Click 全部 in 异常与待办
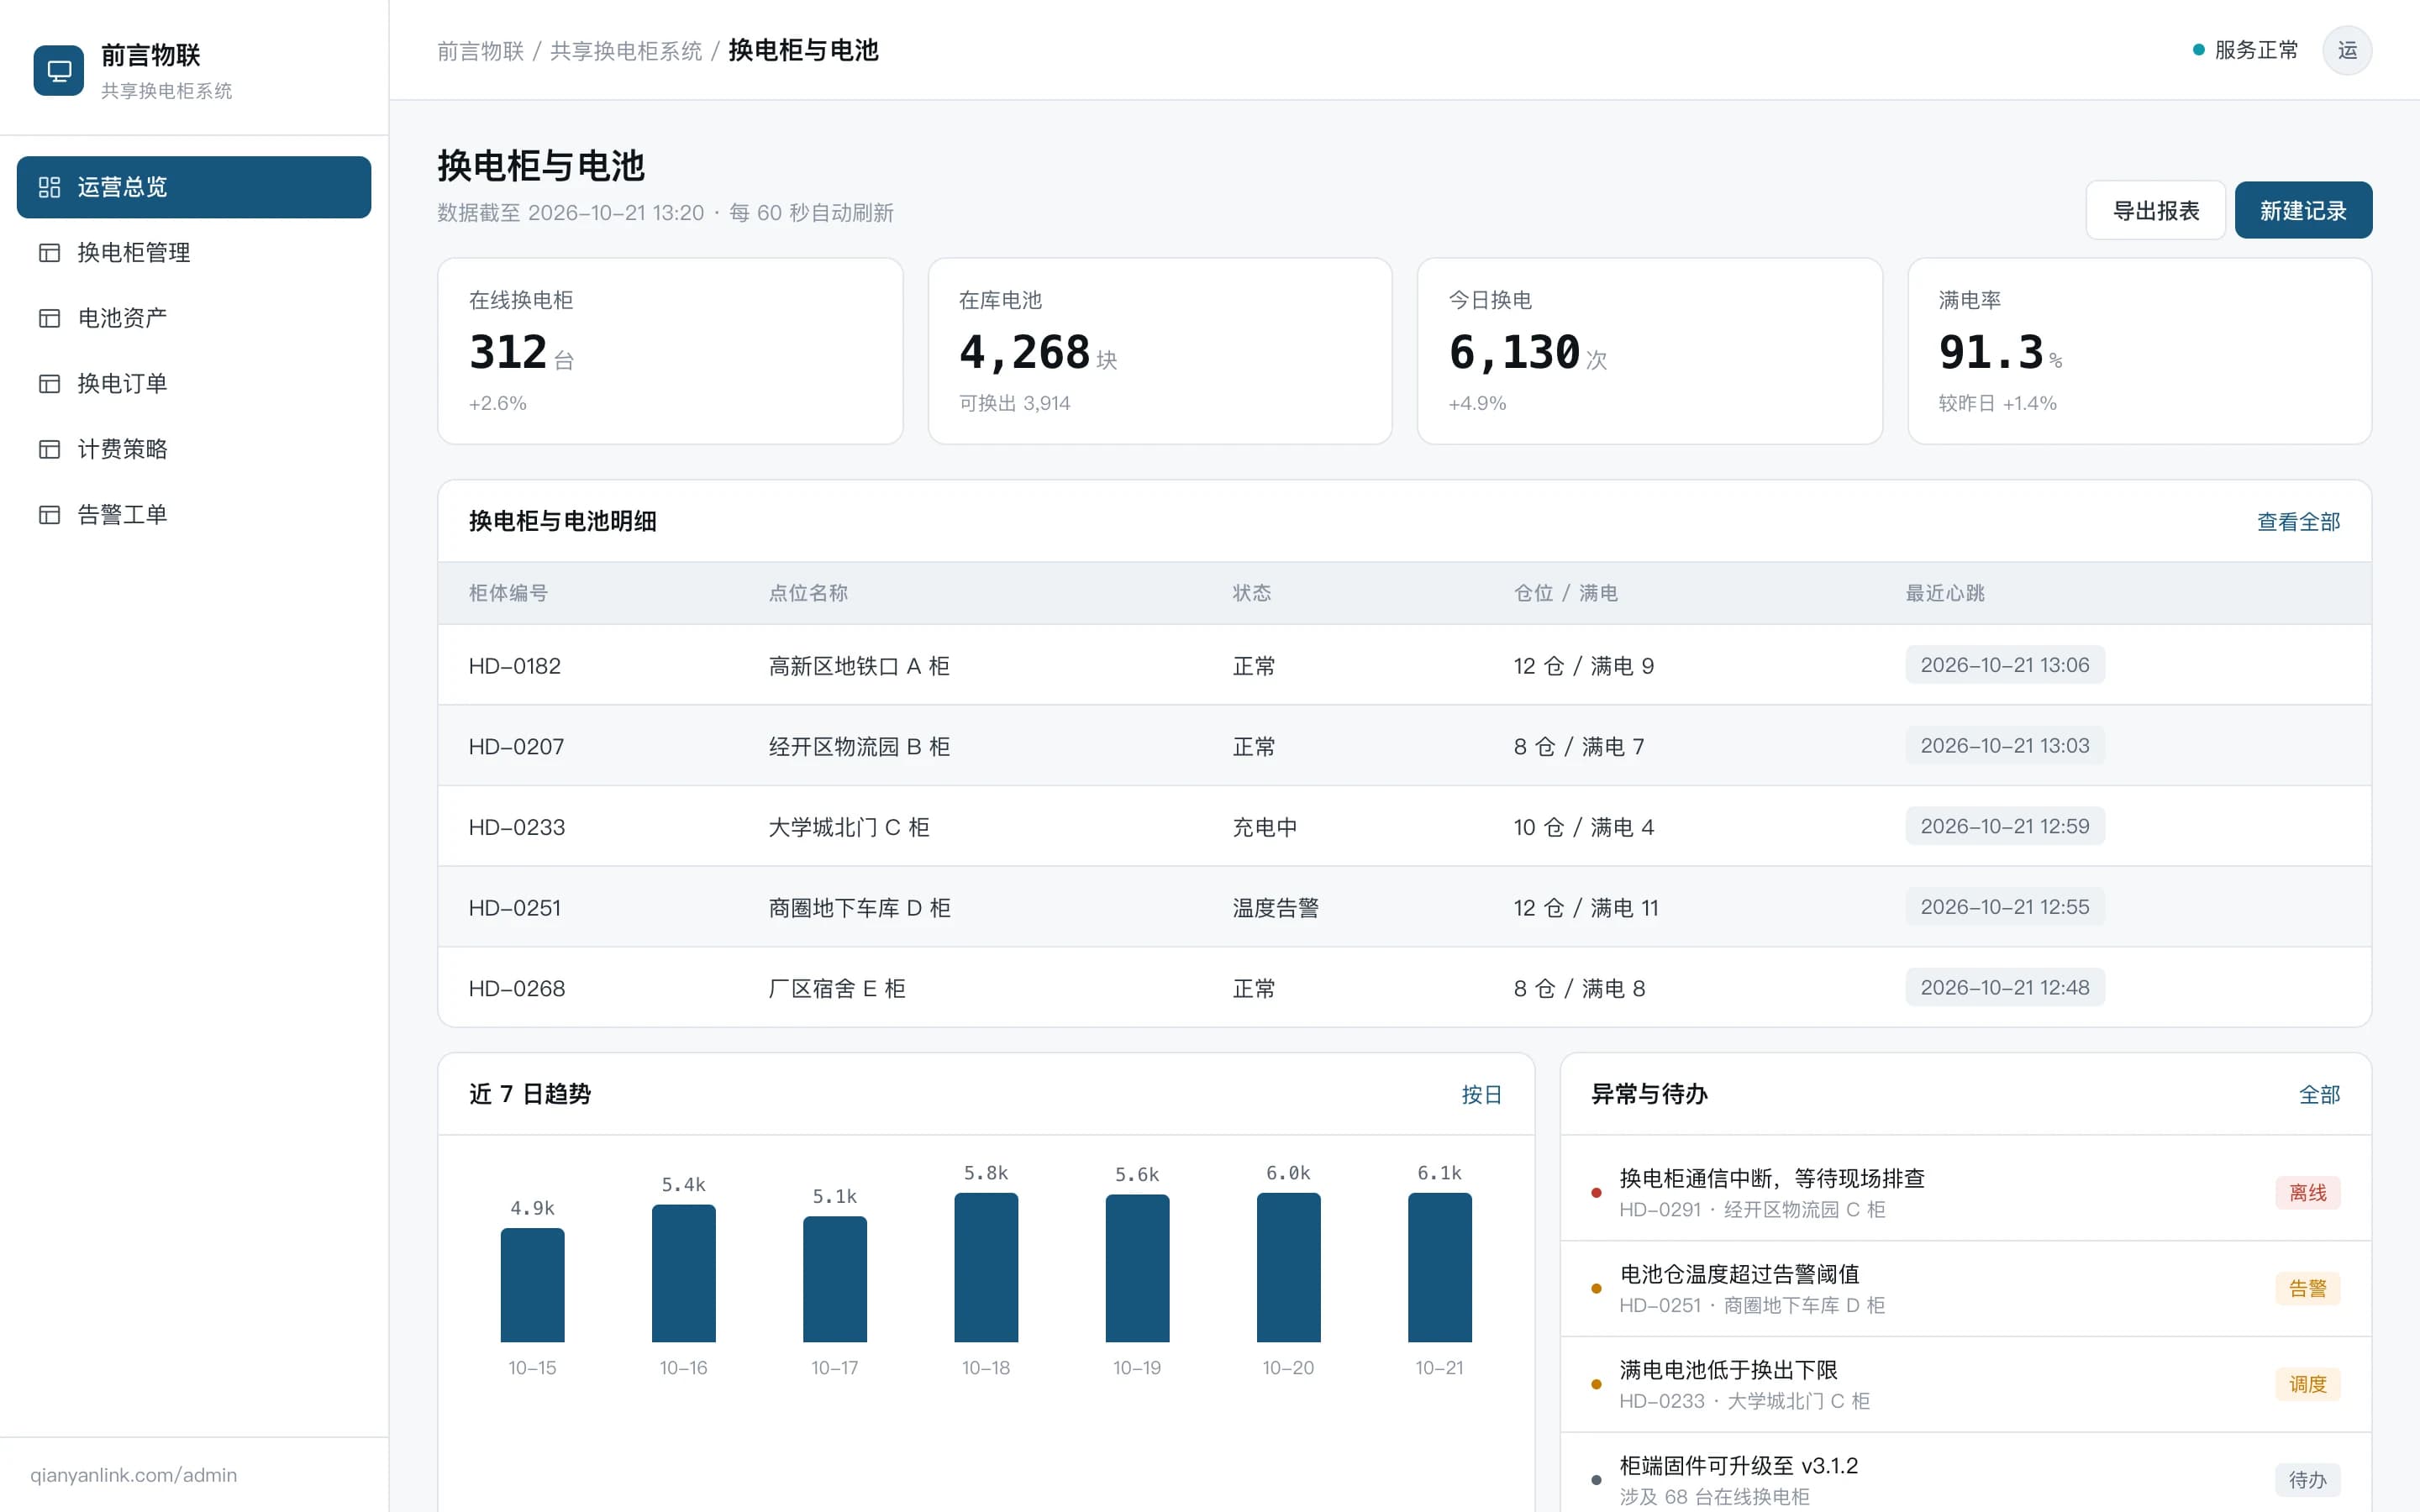Viewport: 2420px width, 1512px height. [2319, 1095]
